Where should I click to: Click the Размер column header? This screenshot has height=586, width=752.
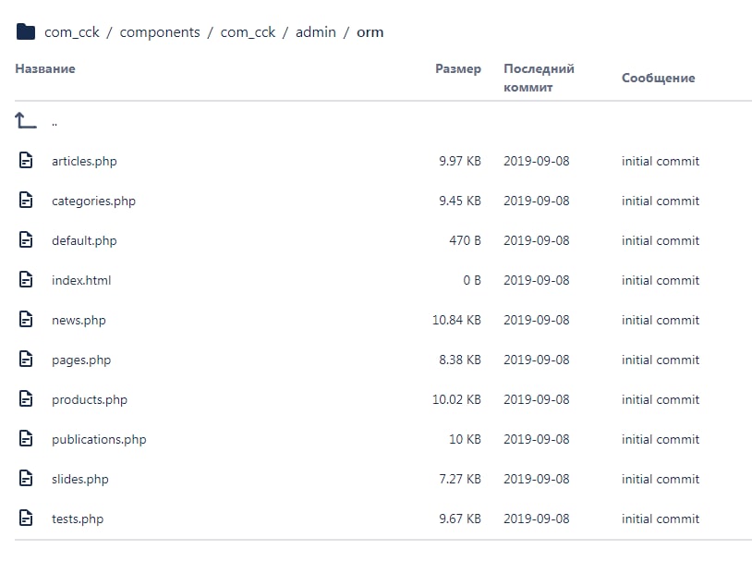[458, 68]
